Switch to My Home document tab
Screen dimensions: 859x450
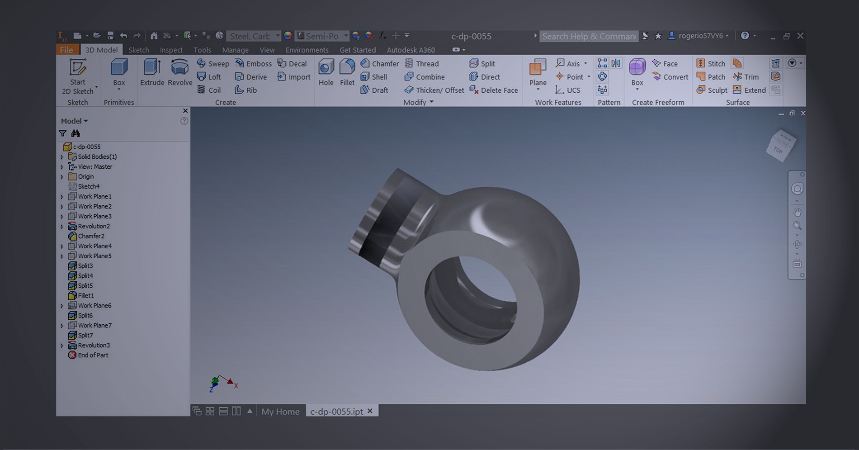tap(280, 412)
